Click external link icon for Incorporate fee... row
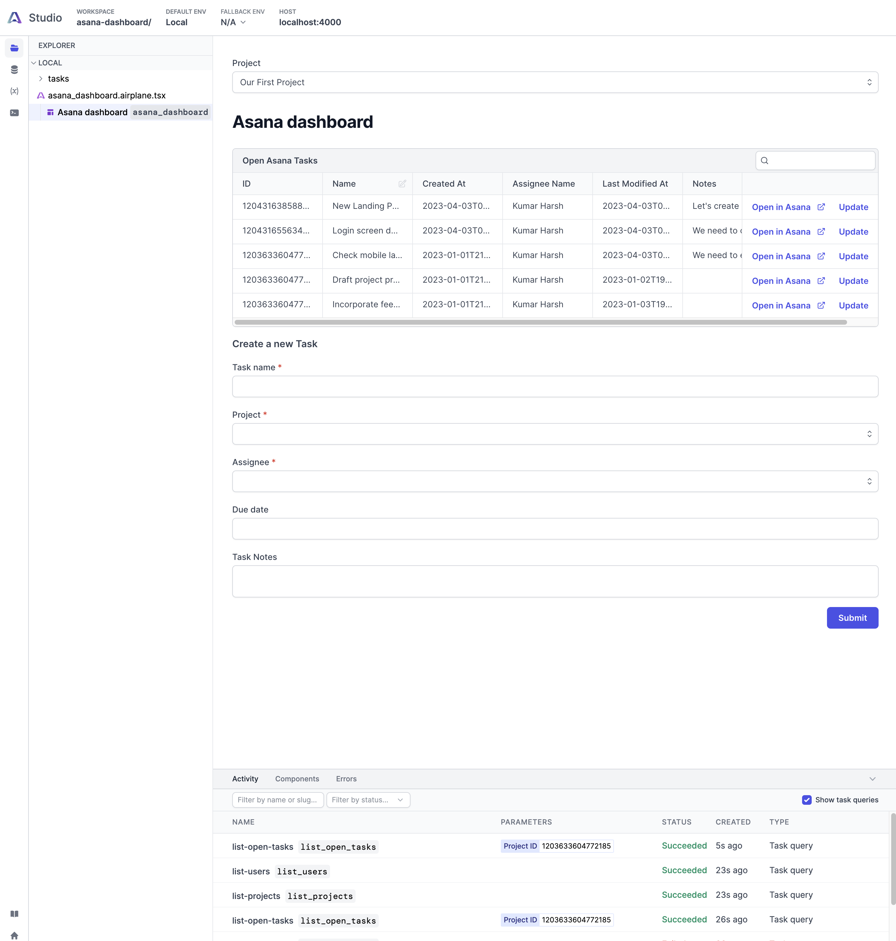Screen dimensions: 896x941 (821, 305)
